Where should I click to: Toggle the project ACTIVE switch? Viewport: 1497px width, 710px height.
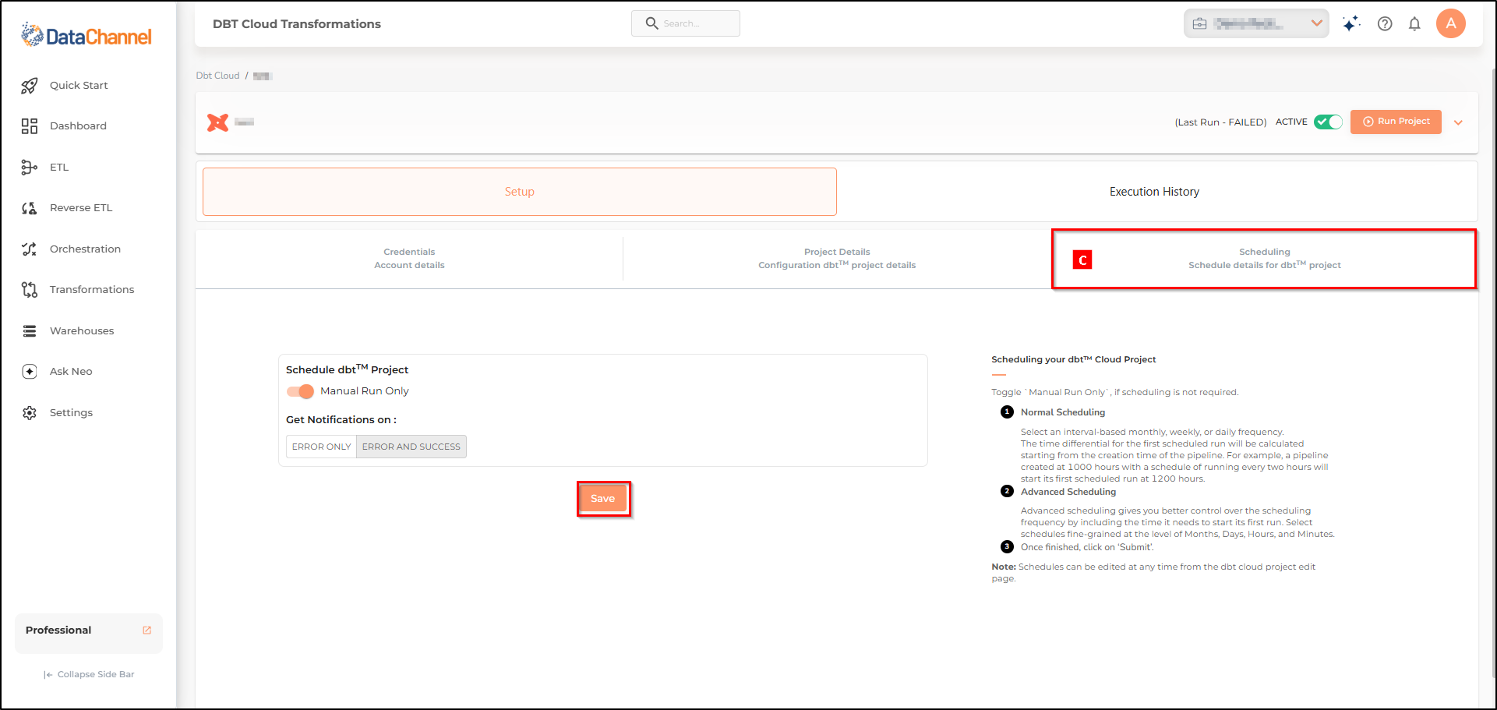pyautogui.click(x=1328, y=122)
